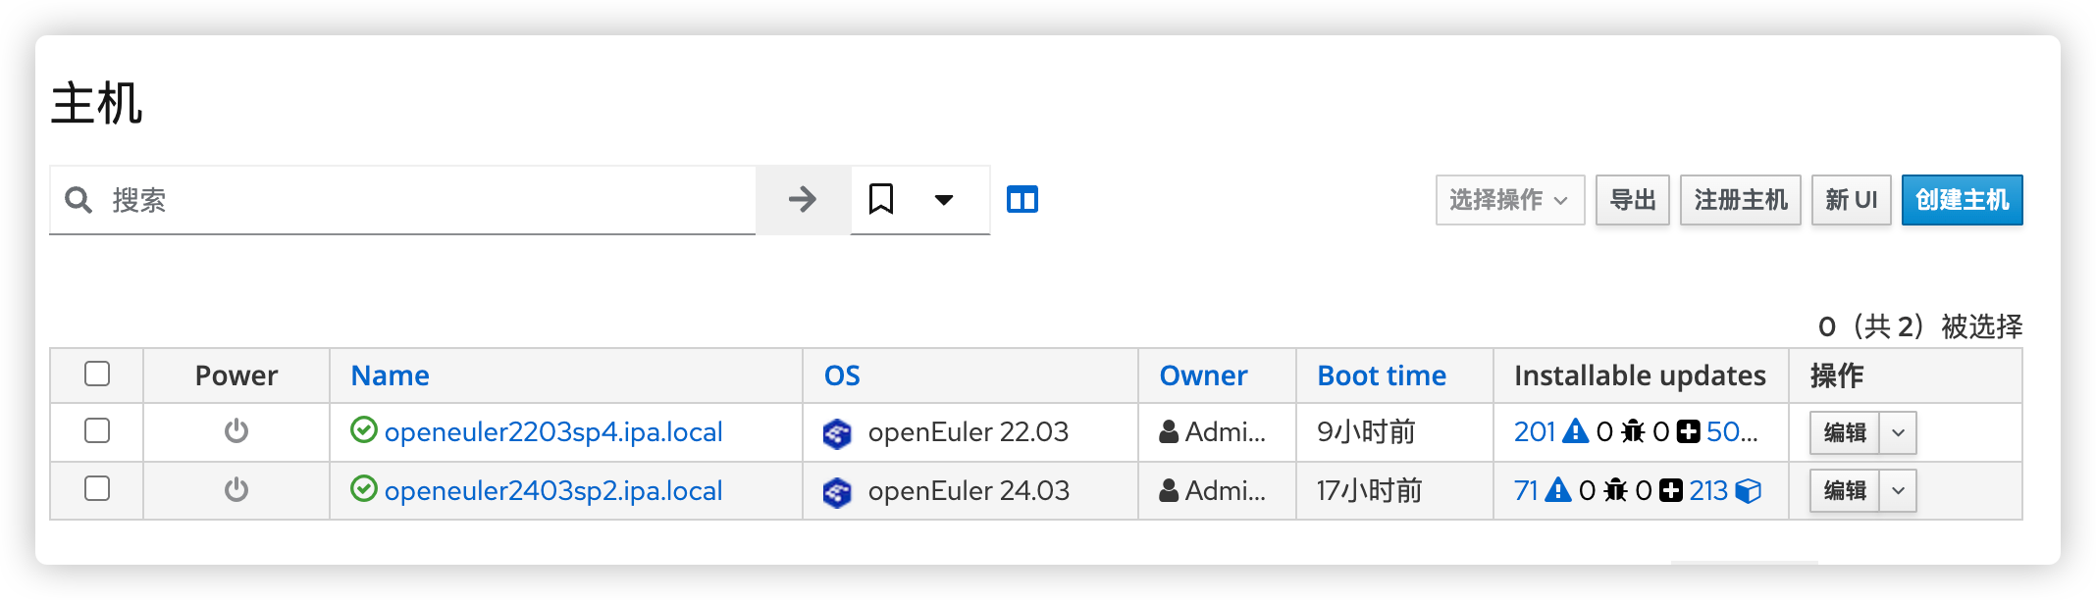Sort hosts by Name column
Screen dimensions: 2096x600
click(390, 375)
